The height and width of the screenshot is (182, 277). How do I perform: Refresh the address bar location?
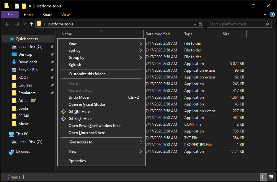200,24
